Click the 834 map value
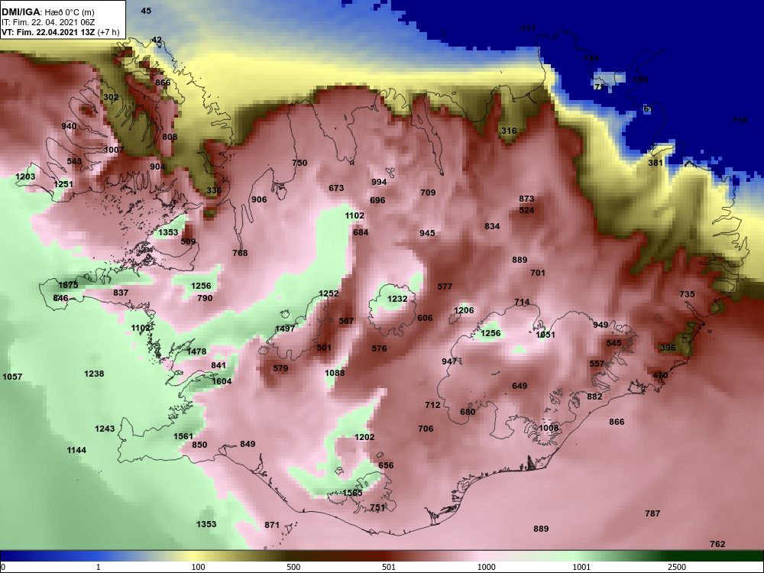Viewport: 764px width, 573px height. tap(492, 226)
